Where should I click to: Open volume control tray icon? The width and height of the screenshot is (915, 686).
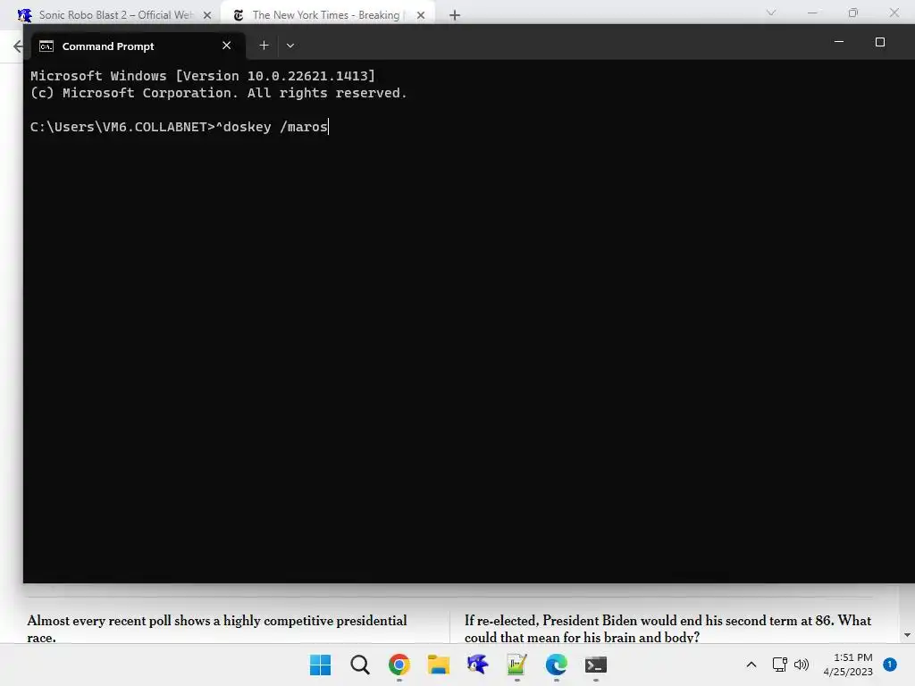pyautogui.click(x=802, y=665)
